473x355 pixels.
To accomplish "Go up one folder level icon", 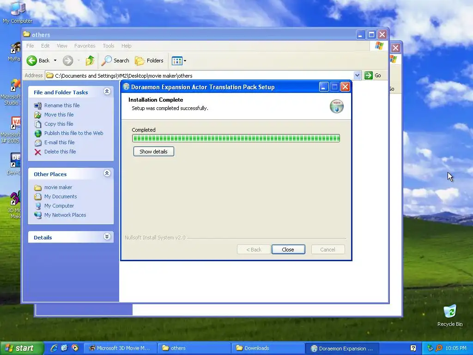I will 90,61.
